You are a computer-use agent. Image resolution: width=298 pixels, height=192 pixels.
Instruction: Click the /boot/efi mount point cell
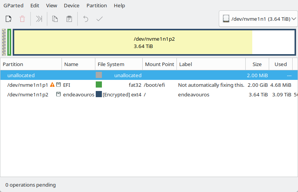coord(154,85)
